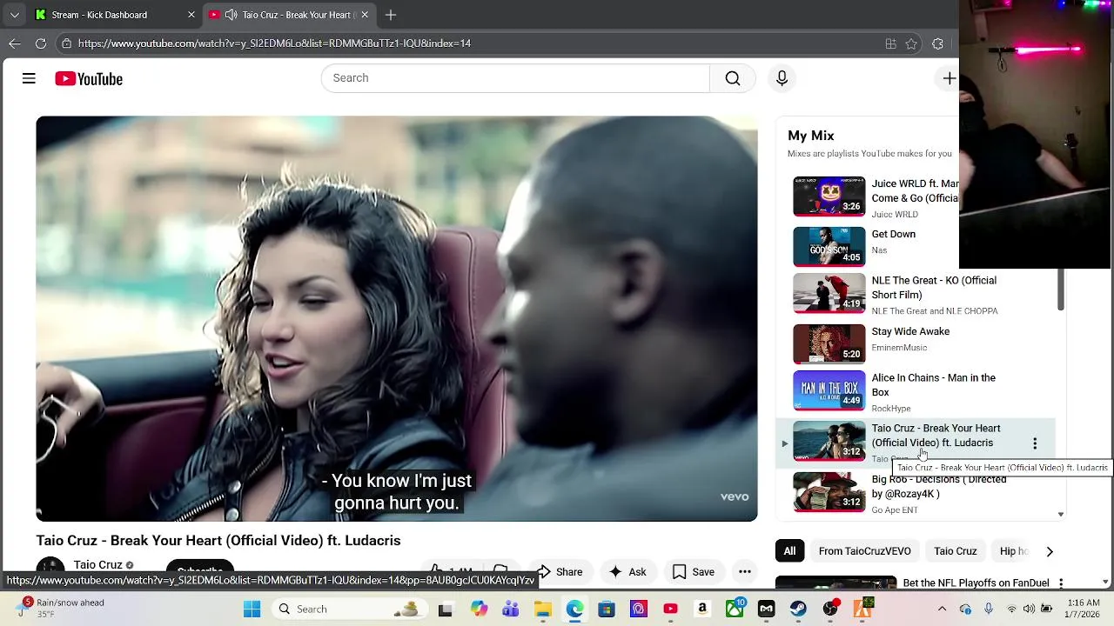Open split screen icon in the address bar
The width and height of the screenshot is (1114, 626).
coord(890,43)
